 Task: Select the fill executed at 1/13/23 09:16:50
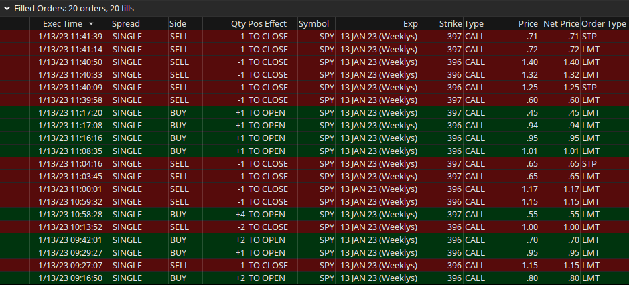(315, 278)
